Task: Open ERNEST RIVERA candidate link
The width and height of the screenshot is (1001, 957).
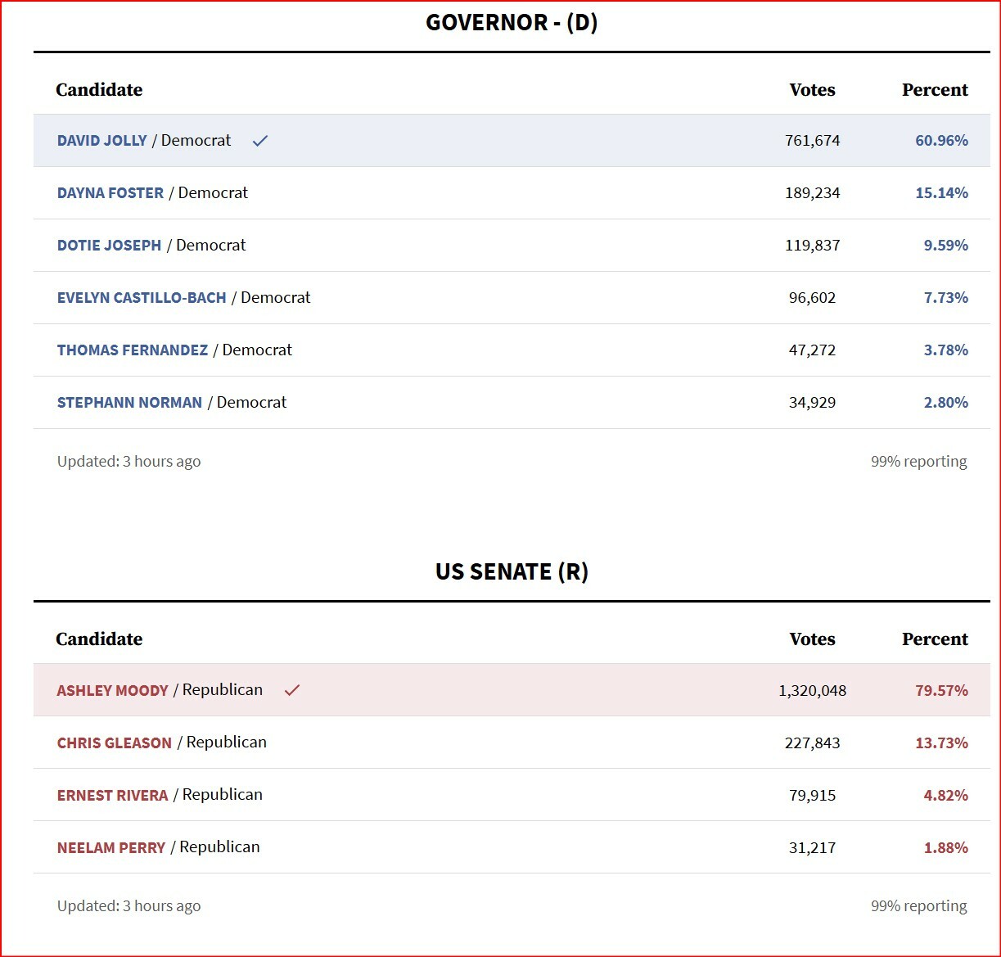Action: tap(113, 796)
